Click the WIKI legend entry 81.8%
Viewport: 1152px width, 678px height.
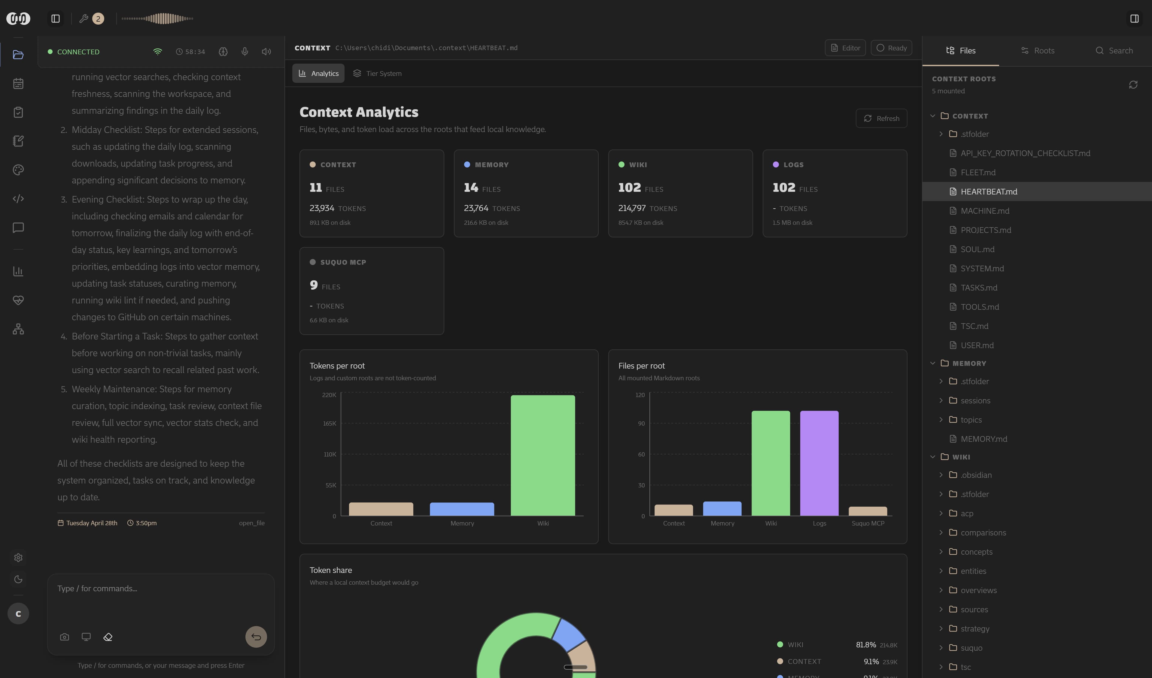(x=837, y=645)
